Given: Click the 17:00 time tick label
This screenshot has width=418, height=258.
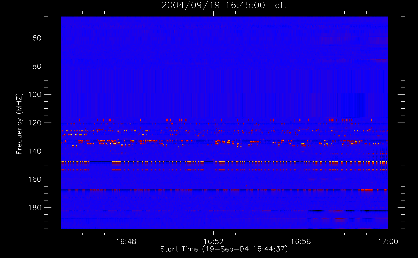Looking at the screenshot, I should pos(388,242).
